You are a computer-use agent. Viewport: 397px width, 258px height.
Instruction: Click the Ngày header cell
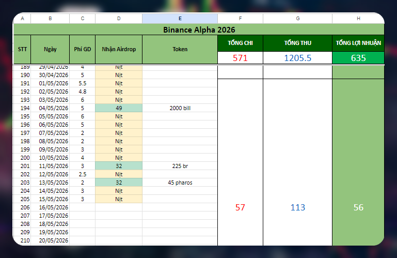click(50, 49)
